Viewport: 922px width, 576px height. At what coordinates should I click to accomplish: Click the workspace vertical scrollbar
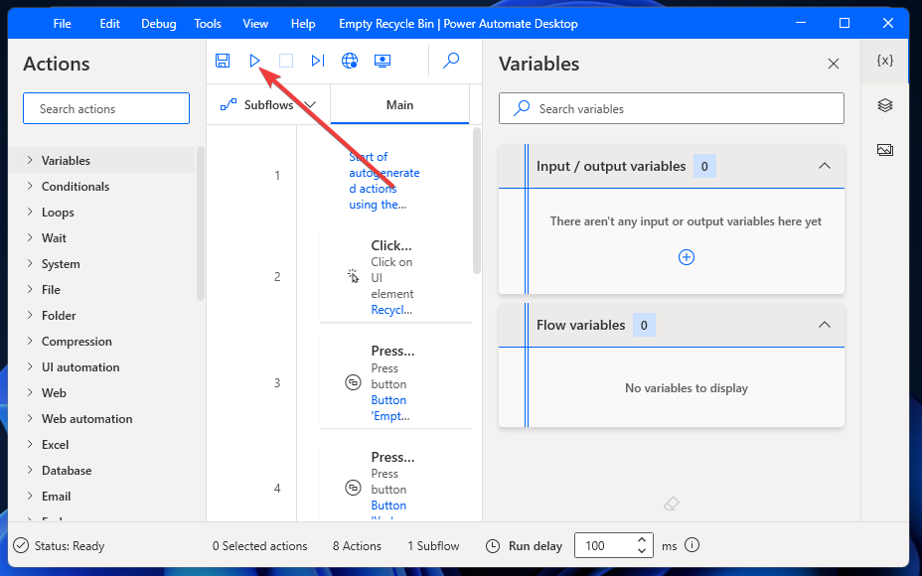476,201
